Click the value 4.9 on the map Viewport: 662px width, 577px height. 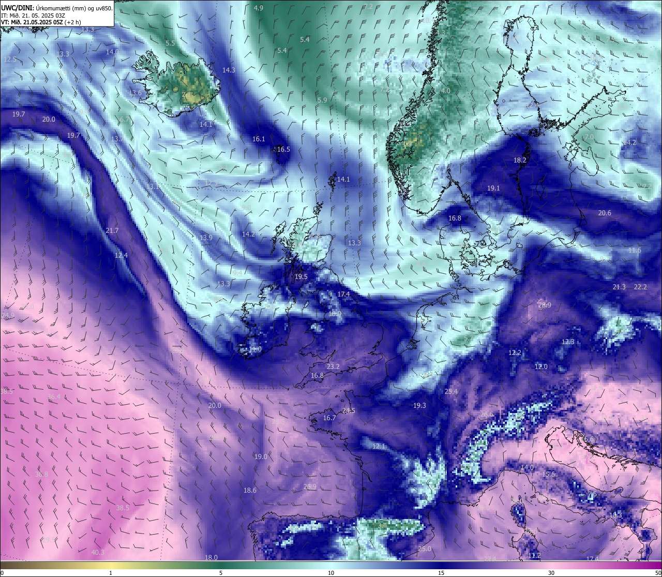pyautogui.click(x=259, y=8)
